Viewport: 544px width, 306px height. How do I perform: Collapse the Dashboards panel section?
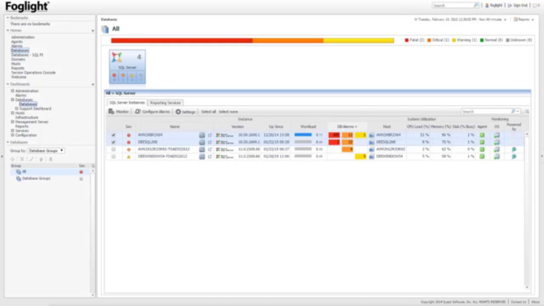coord(7,84)
